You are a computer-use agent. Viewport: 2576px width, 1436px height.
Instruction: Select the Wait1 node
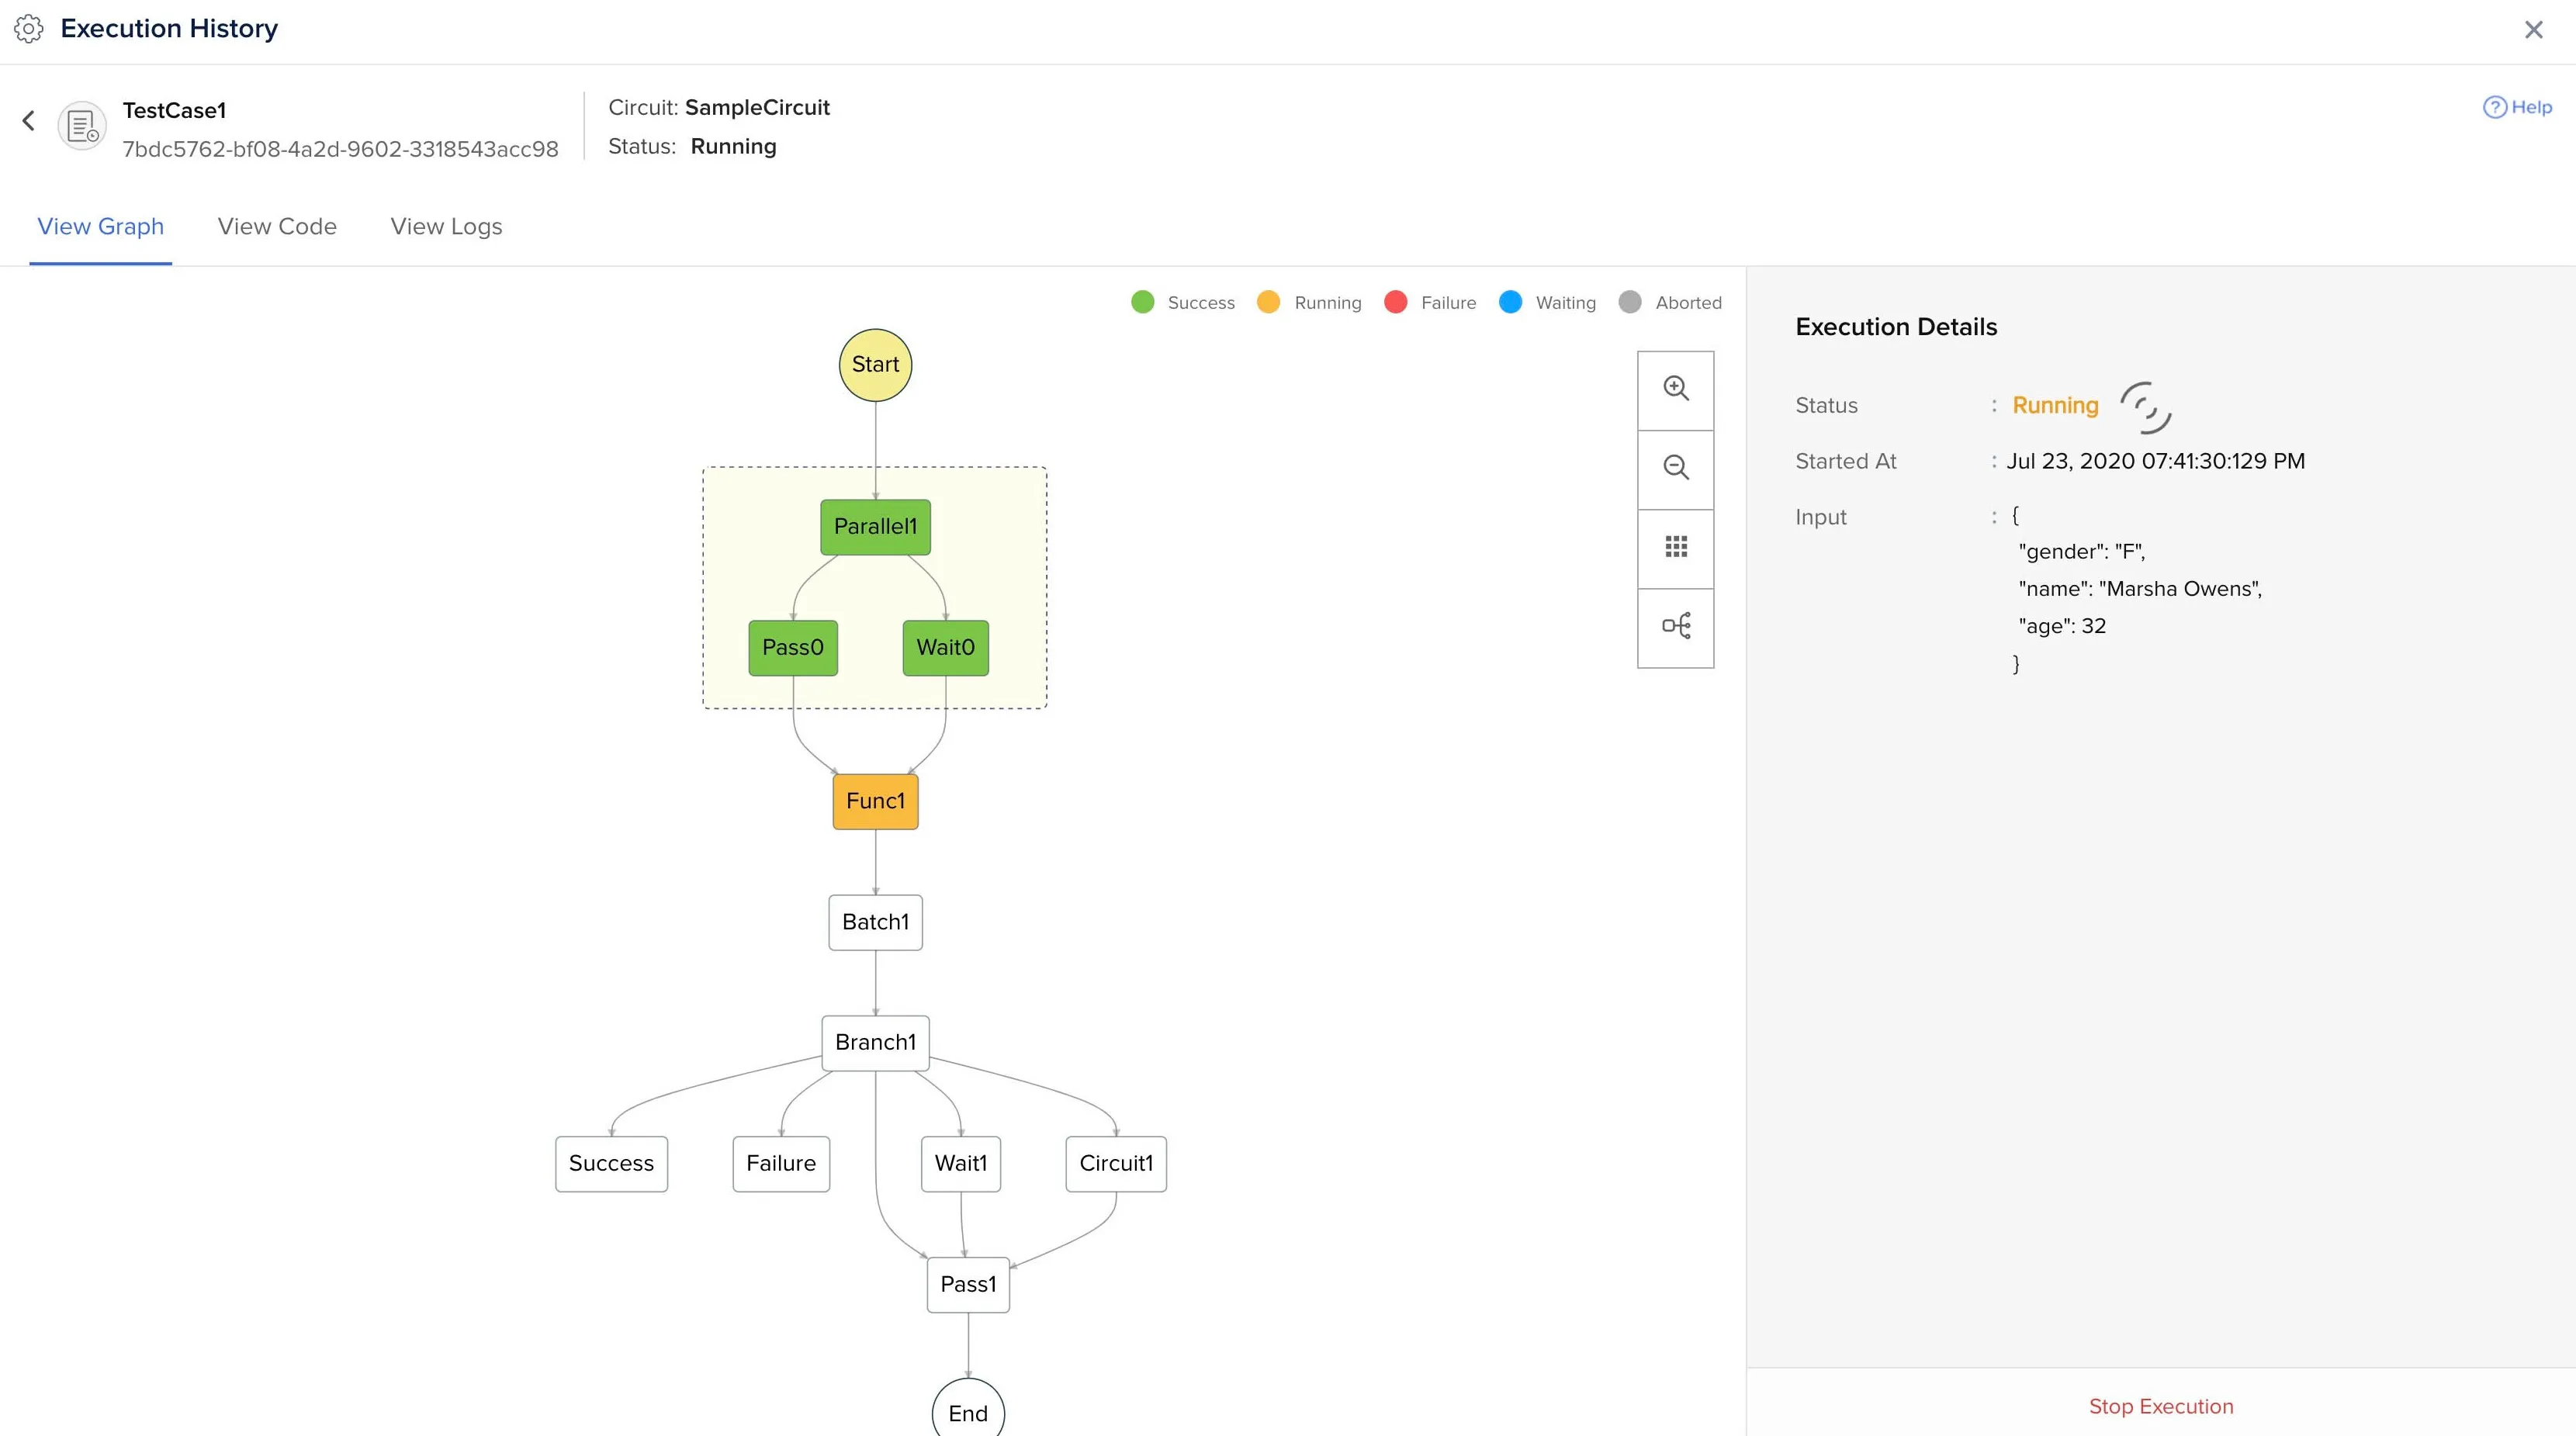pos(960,1164)
